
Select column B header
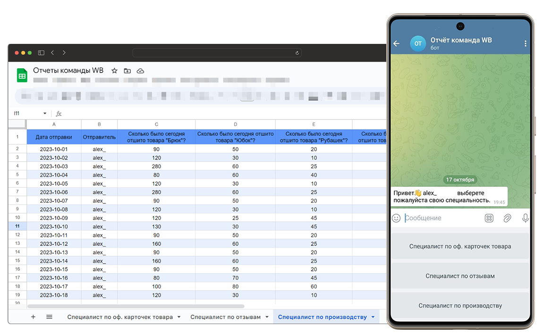pyautogui.click(x=99, y=124)
